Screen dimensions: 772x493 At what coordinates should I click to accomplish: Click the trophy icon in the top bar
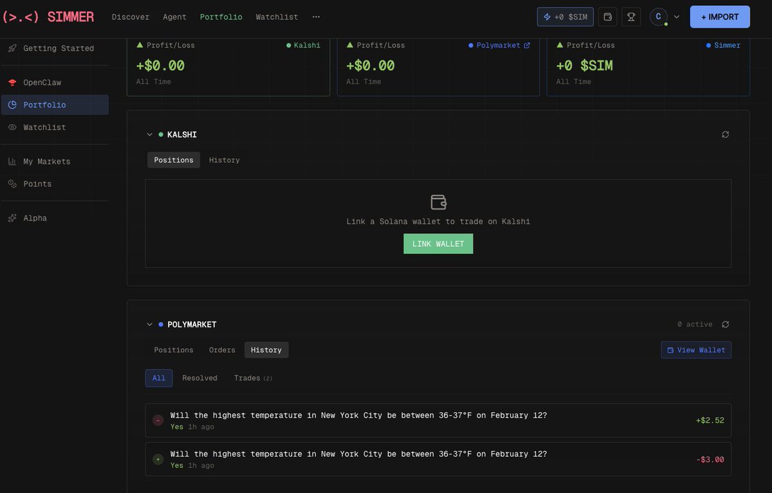tap(631, 17)
